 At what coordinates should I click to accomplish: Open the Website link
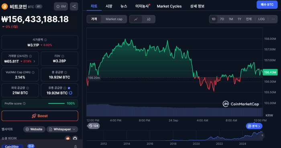34,129
